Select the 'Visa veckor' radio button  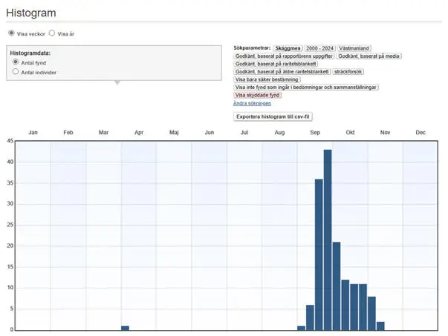click(11, 33)
